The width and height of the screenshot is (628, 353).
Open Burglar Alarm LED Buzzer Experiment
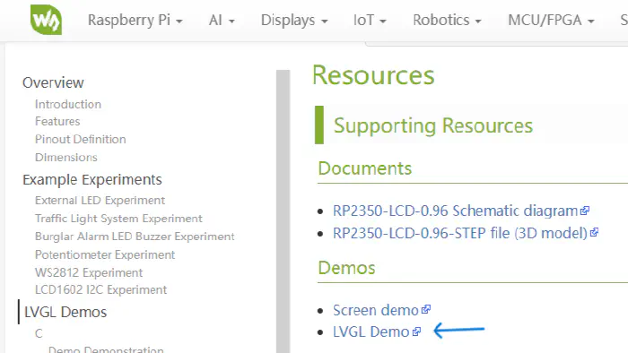[135, 237]
